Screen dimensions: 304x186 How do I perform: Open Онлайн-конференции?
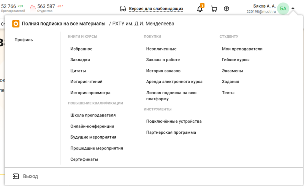tap(92, 126)
